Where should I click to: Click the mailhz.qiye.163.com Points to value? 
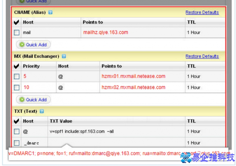[x=106, y=32]
